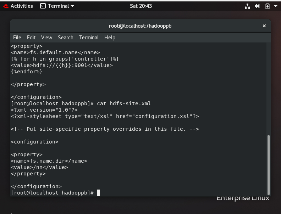Open the Help menu
Viewport: 281px width, 214px height.
tap(110, 38)
